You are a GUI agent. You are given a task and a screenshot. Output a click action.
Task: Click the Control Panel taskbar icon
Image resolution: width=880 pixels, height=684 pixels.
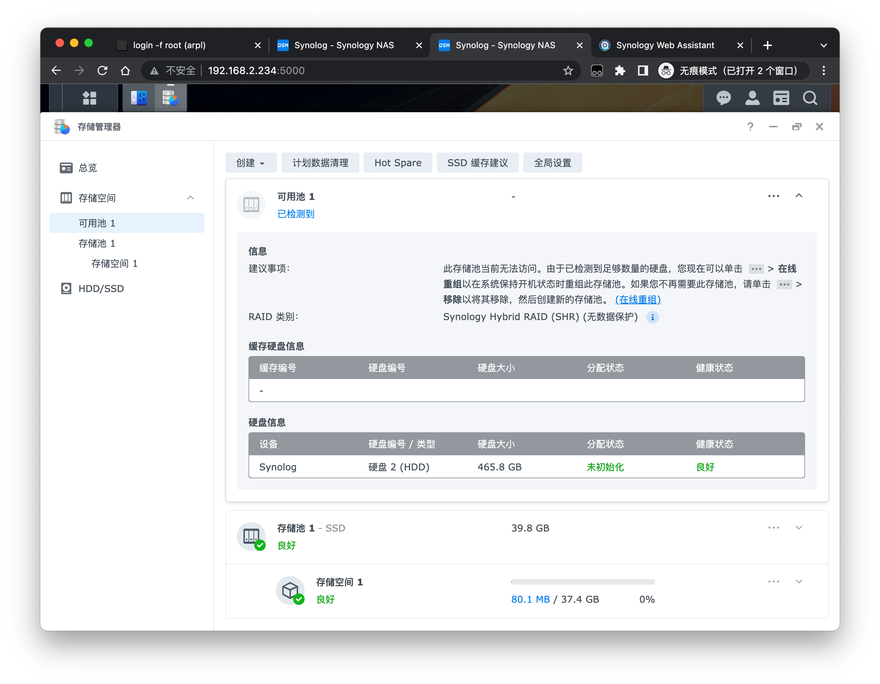[139, 98]
